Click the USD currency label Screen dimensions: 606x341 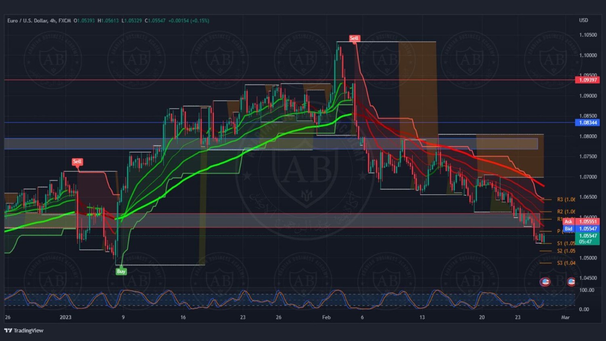583,20
